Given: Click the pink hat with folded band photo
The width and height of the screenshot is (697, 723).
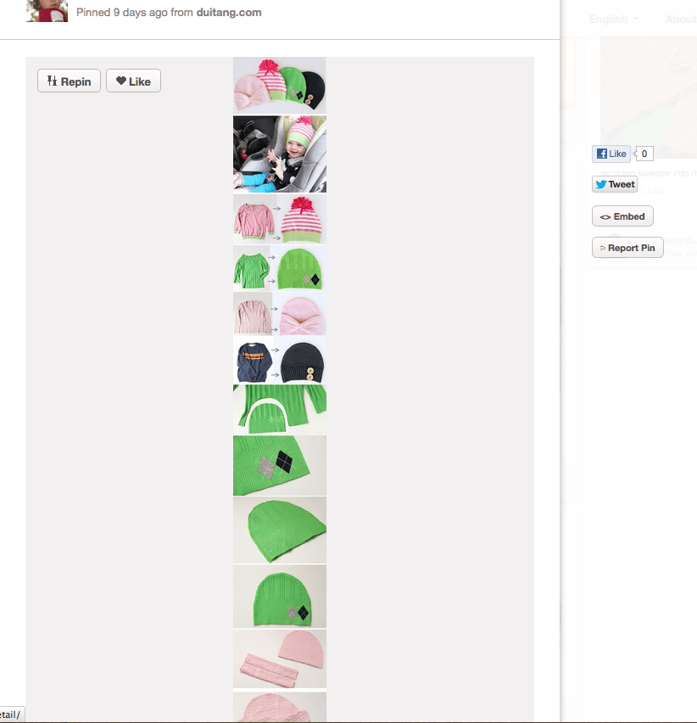Looking at the screenshot, I should tap(280, 659).
